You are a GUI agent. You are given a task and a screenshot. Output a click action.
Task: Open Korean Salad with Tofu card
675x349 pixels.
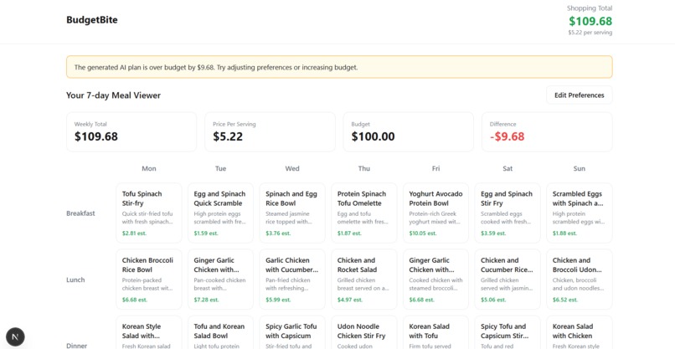pyautogui.click(x=435, y=332)
